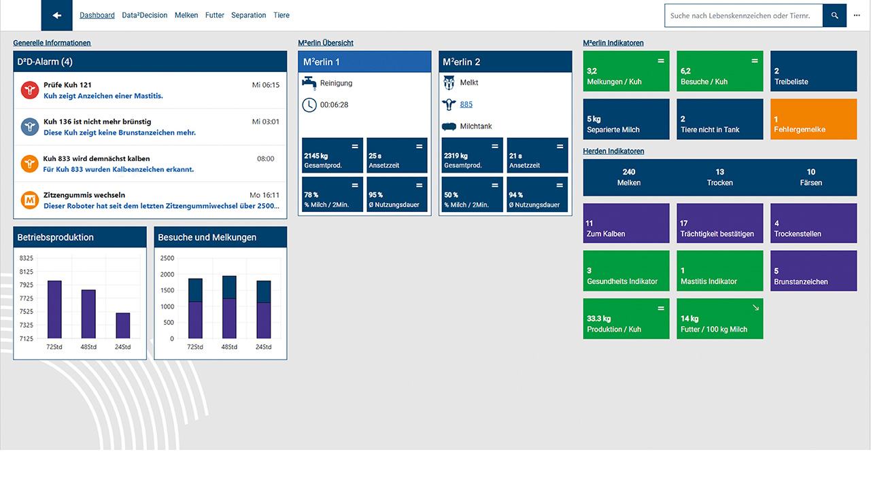871x490 pixels.
Task: Switch to the Separation menu
Action: [248, 16]
